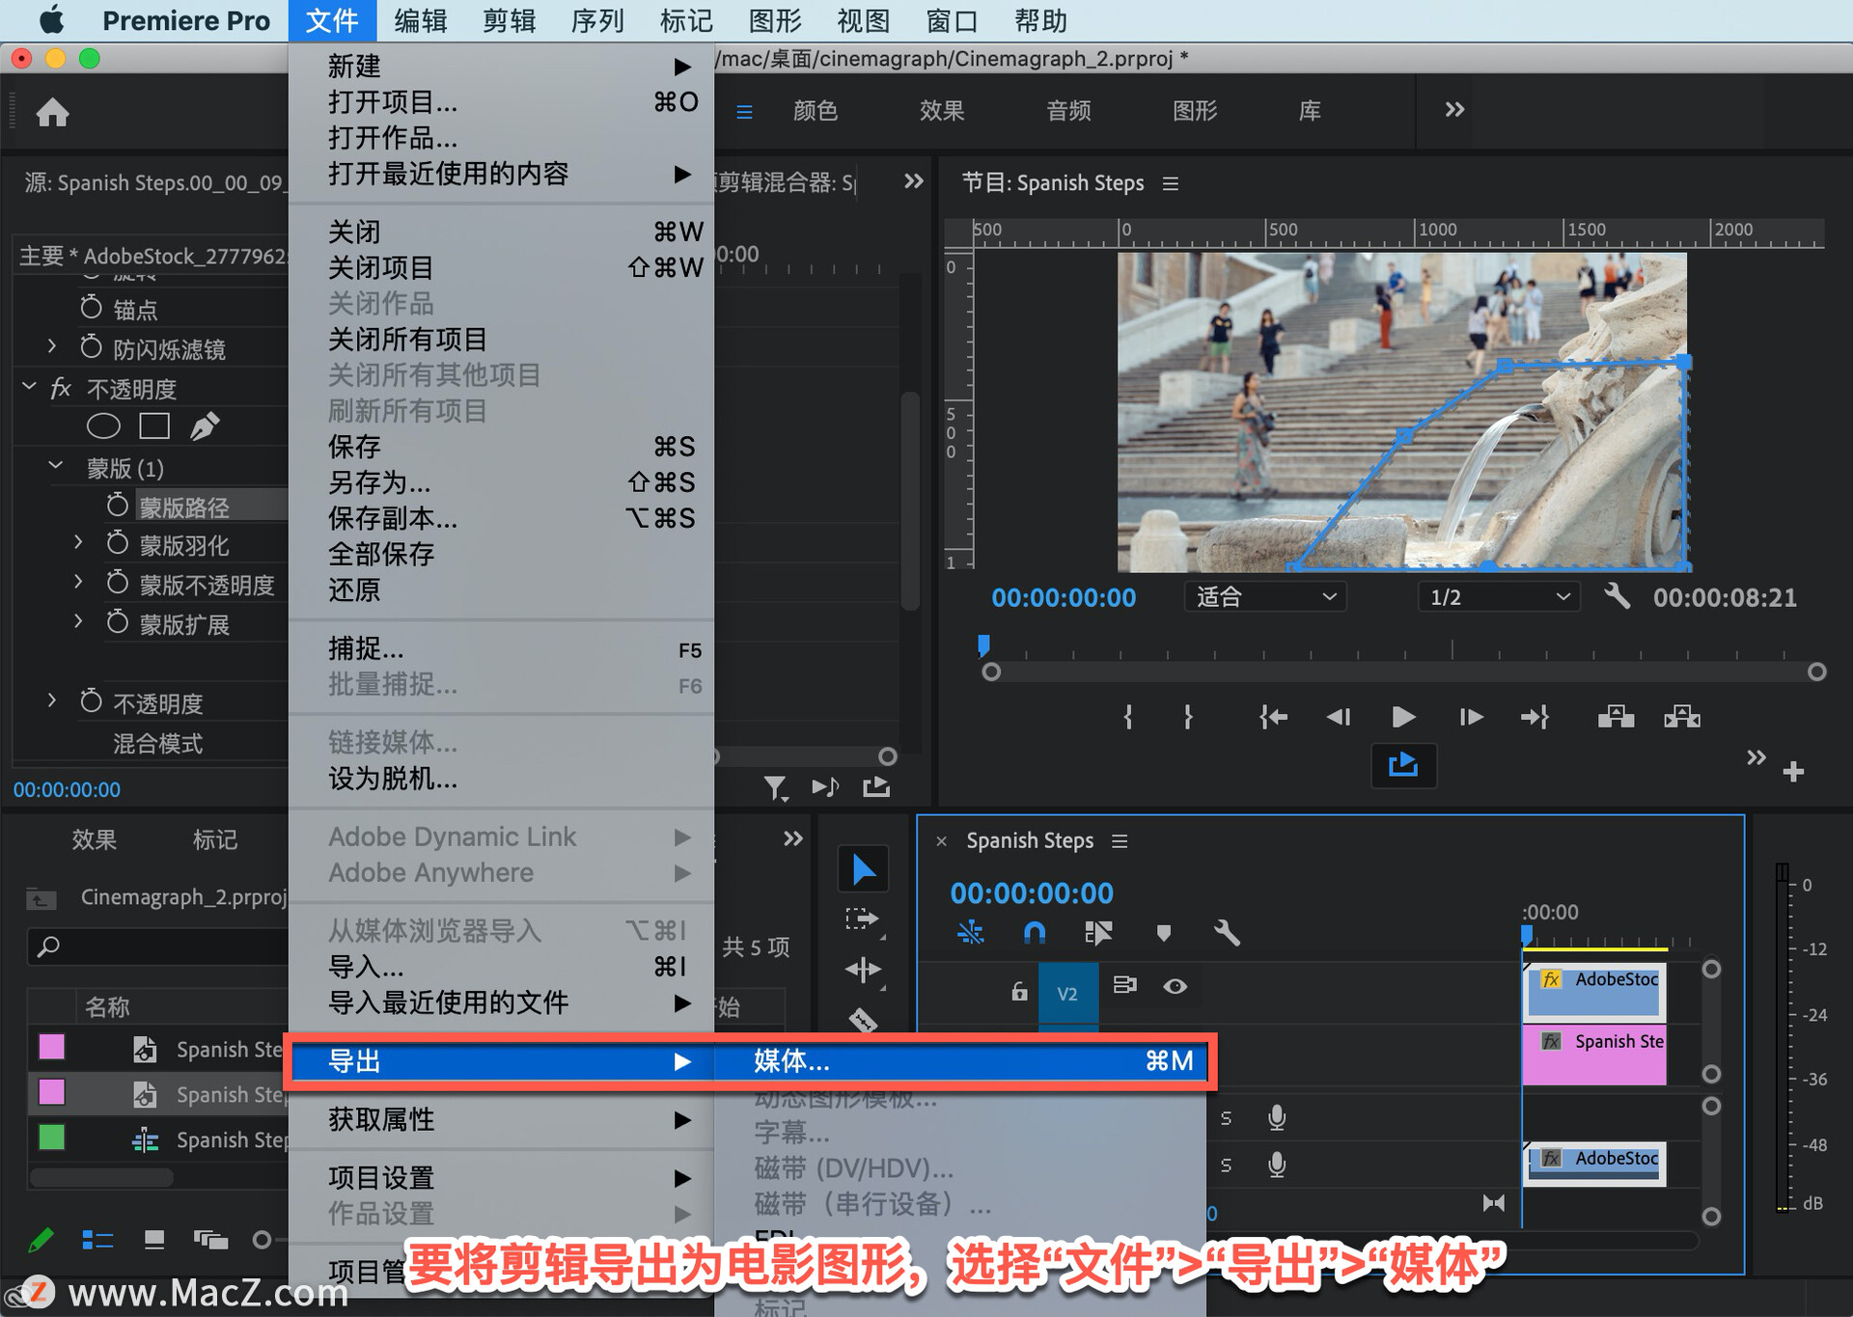Open the 新建 submenu

[501, 66]
